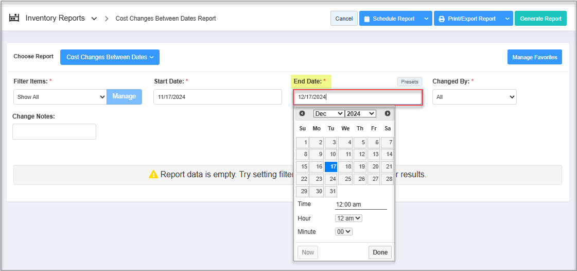Click calendar icon on Schedule Report button

[367, 19]
